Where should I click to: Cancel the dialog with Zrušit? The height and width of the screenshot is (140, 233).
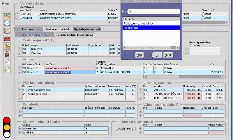[x=168, y=55]
